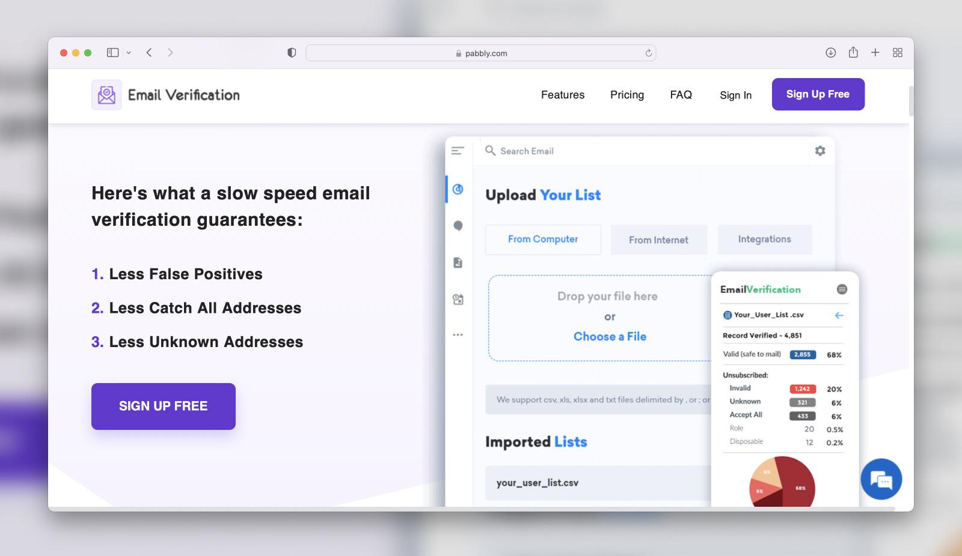Image resolution: width=962 pixels, height=556 pixels.
Task: Click the red 1,242 invalid count badge
Action: 803,389
